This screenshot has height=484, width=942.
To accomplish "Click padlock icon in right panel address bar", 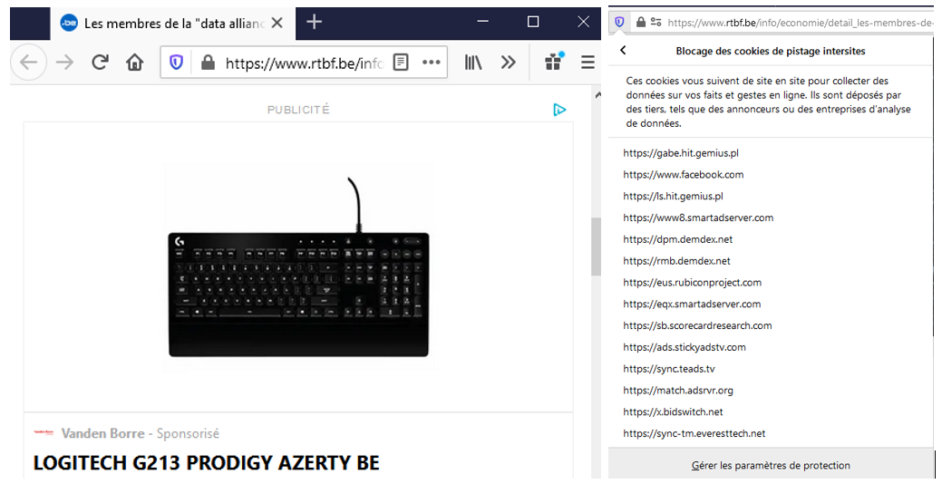I will pos(640,23).
